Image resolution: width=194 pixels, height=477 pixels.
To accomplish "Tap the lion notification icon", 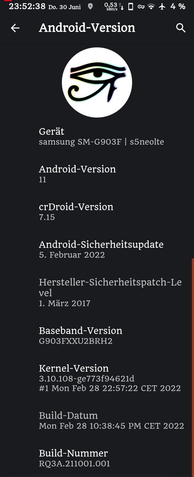I will [x=90, y=6].
